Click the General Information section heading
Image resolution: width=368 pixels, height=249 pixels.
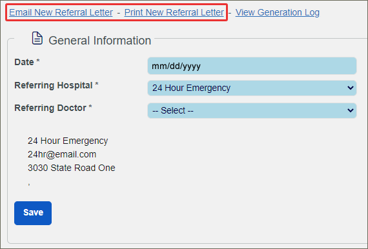[99, 41]
